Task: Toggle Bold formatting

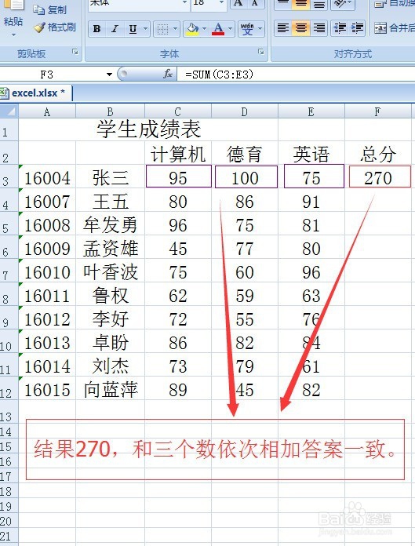Action: pos(96,29)
